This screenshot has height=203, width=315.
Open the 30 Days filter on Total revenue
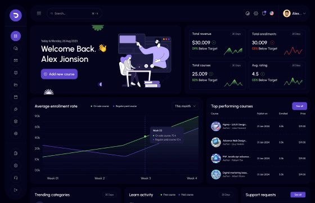click(236, 34)
